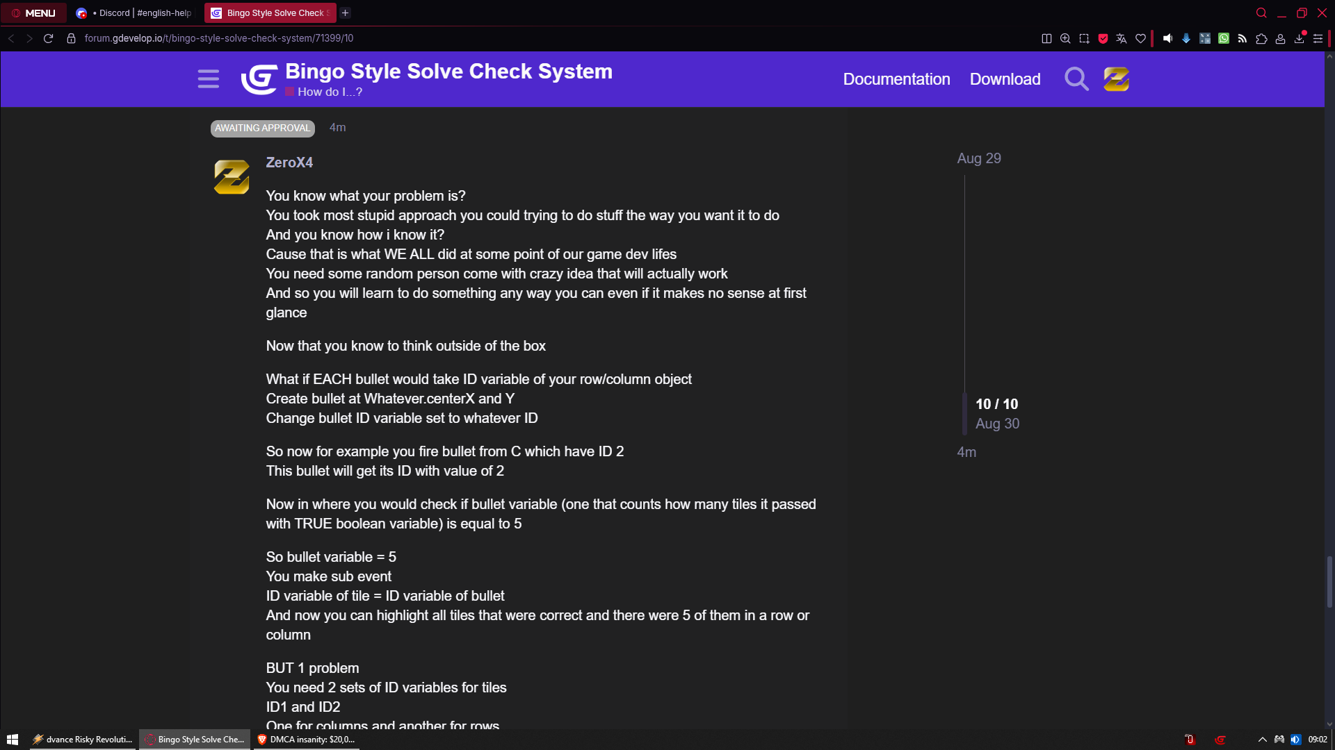Open a new browser tab
Screen dimensions: 1335x750
point(345,12)
